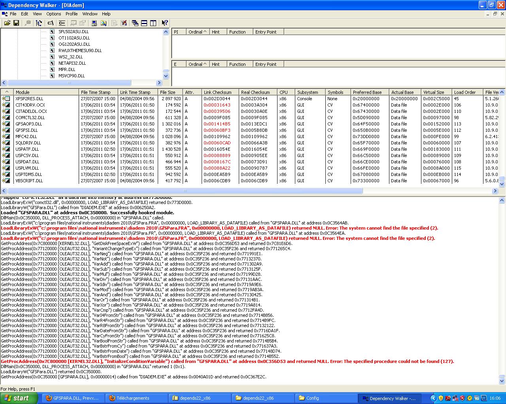Screen dimensions: 506x404
Task: Click the grayed Start Profiling toolbar icon
Action: 115,23
